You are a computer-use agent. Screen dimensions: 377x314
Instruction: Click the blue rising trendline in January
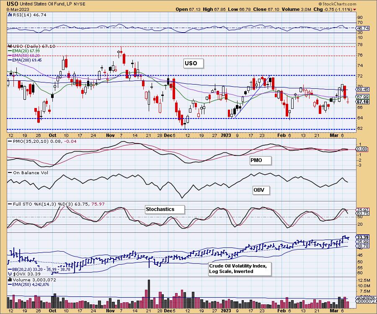tap(252, 97)
